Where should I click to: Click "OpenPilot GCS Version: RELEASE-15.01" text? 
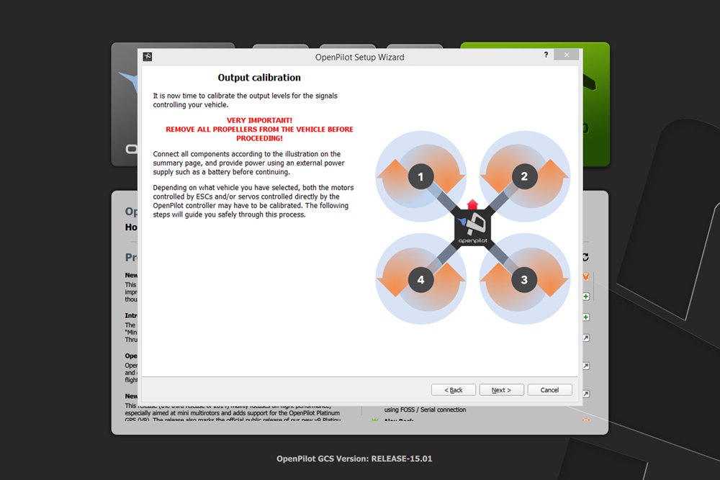click(x=354, y=458)
